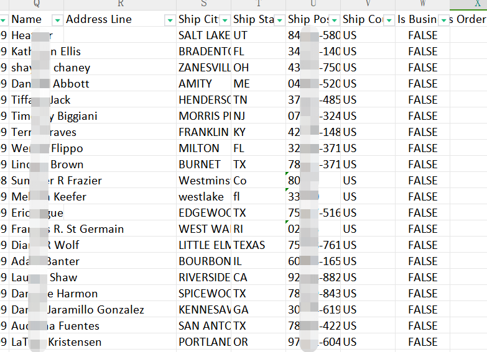Open the Is Business filter dropdown
This screenshot has height=352, width=487.
tap(443, 20)
